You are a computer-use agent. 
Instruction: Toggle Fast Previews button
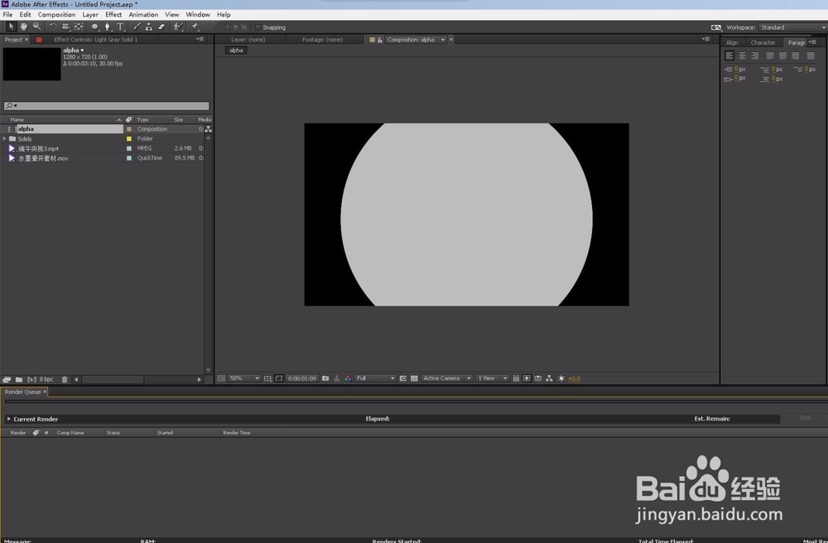click(527, 378)
